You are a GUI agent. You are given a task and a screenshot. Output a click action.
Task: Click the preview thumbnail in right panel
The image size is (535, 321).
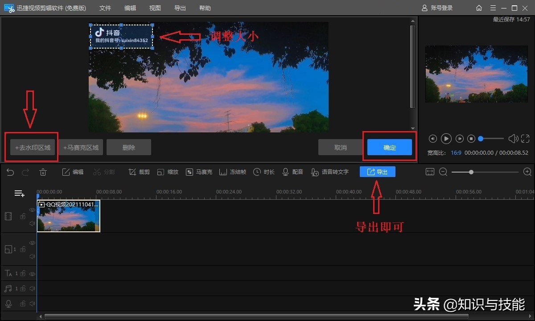(x=476, y=74)
